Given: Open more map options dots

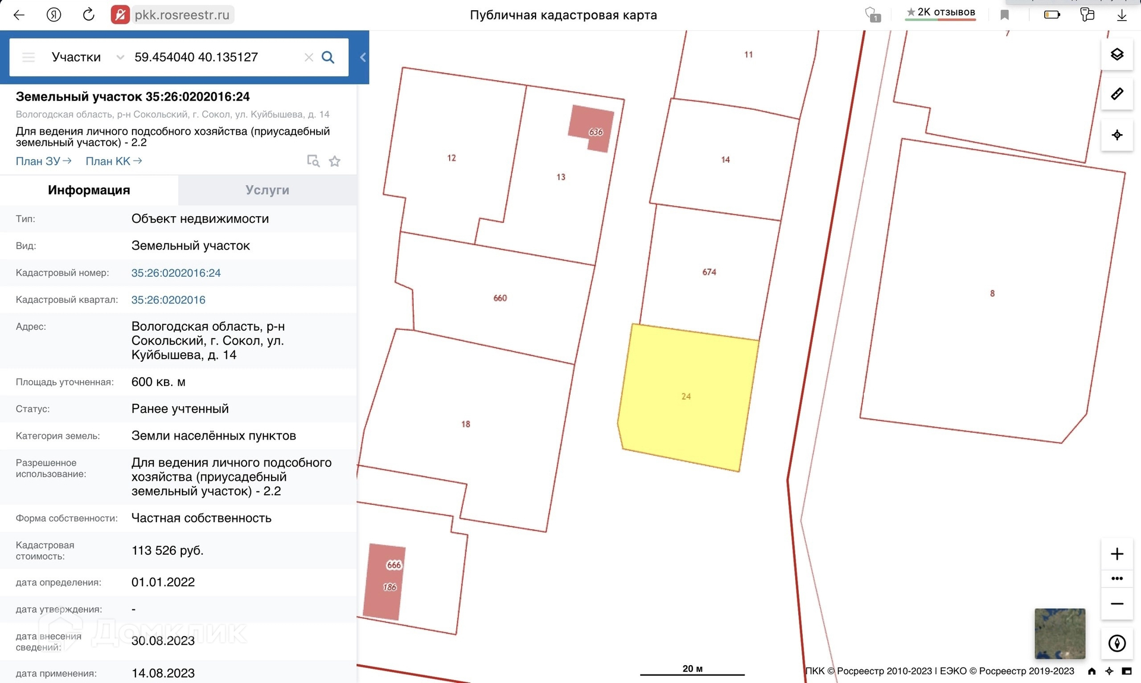Looking at the screenshot, I should pos(1117,578).
